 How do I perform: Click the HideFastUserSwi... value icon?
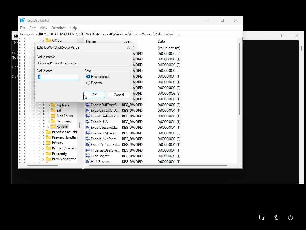[x=88, y=150]
